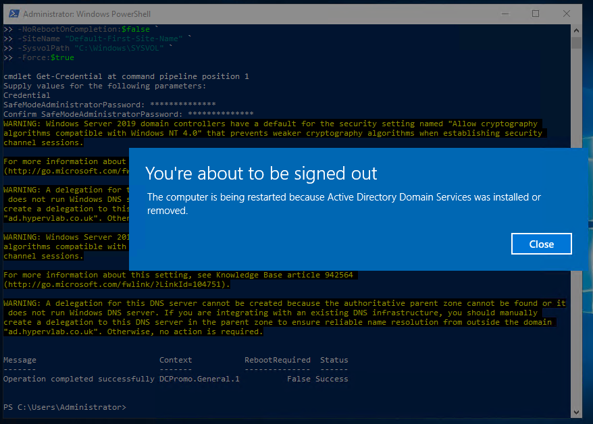Click the lower go.microsoft.com fwlink URL

point(116,284)
